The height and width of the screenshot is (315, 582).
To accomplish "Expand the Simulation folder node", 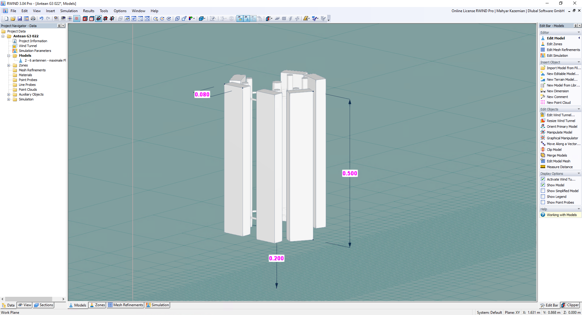I will tap(9, 99).
